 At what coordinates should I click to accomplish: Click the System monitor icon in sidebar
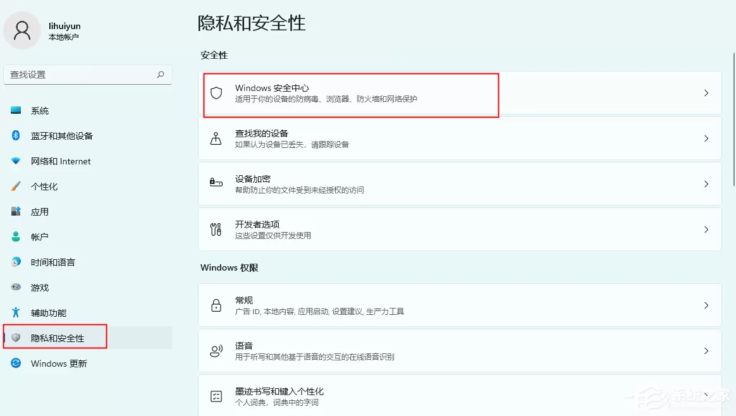[16, 111]
